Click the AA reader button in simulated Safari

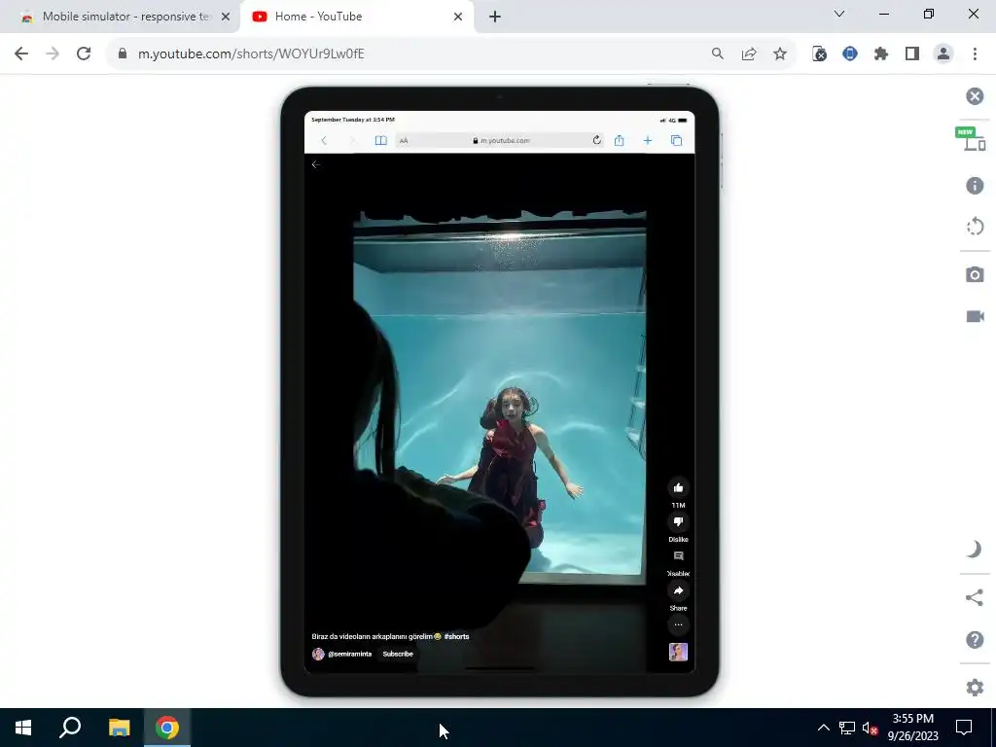[x=404, y=140]
